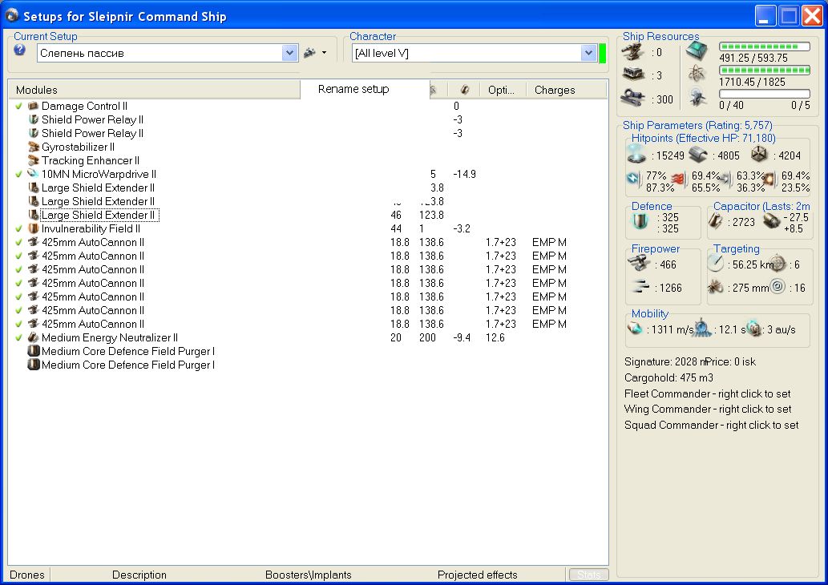Screen dimensions: 828x585
Task: Toggle the 10MN MicroWarpdrive II active checkmark
Action: pos(18,174)
